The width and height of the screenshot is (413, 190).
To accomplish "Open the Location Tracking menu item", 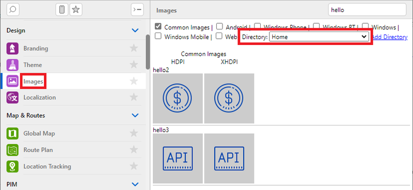I will [x=73, y=166].
